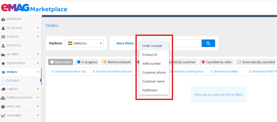Viewport: 277px width, 122px height.
Task: Click Download orders list link
Action: click(69, 72)
